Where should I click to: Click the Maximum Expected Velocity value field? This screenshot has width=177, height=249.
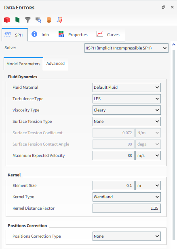coord(114,155)
